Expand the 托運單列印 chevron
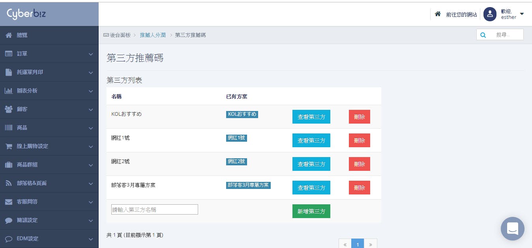 [91, 73]
